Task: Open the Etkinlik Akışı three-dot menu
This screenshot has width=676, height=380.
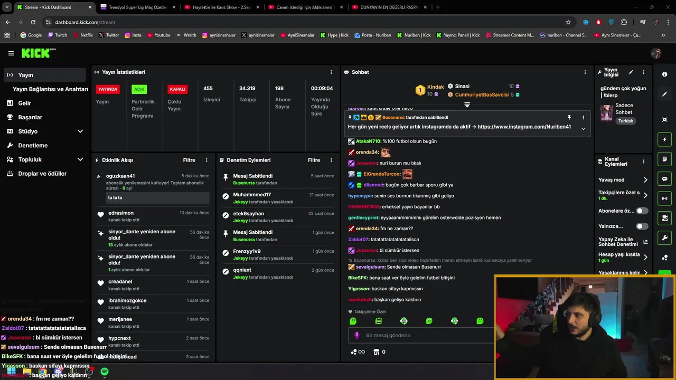Action: [206, 160]
